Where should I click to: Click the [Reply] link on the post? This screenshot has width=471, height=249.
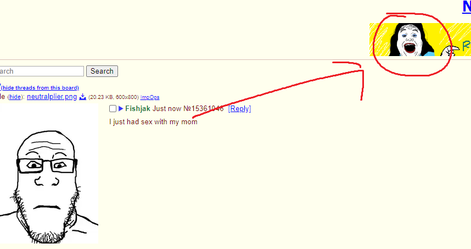[x=239, y=109]
